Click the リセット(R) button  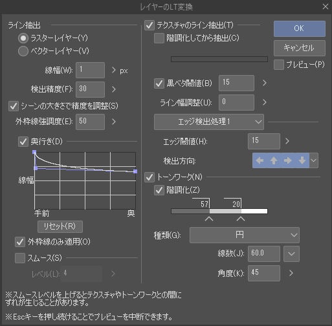tap(60, 226)
